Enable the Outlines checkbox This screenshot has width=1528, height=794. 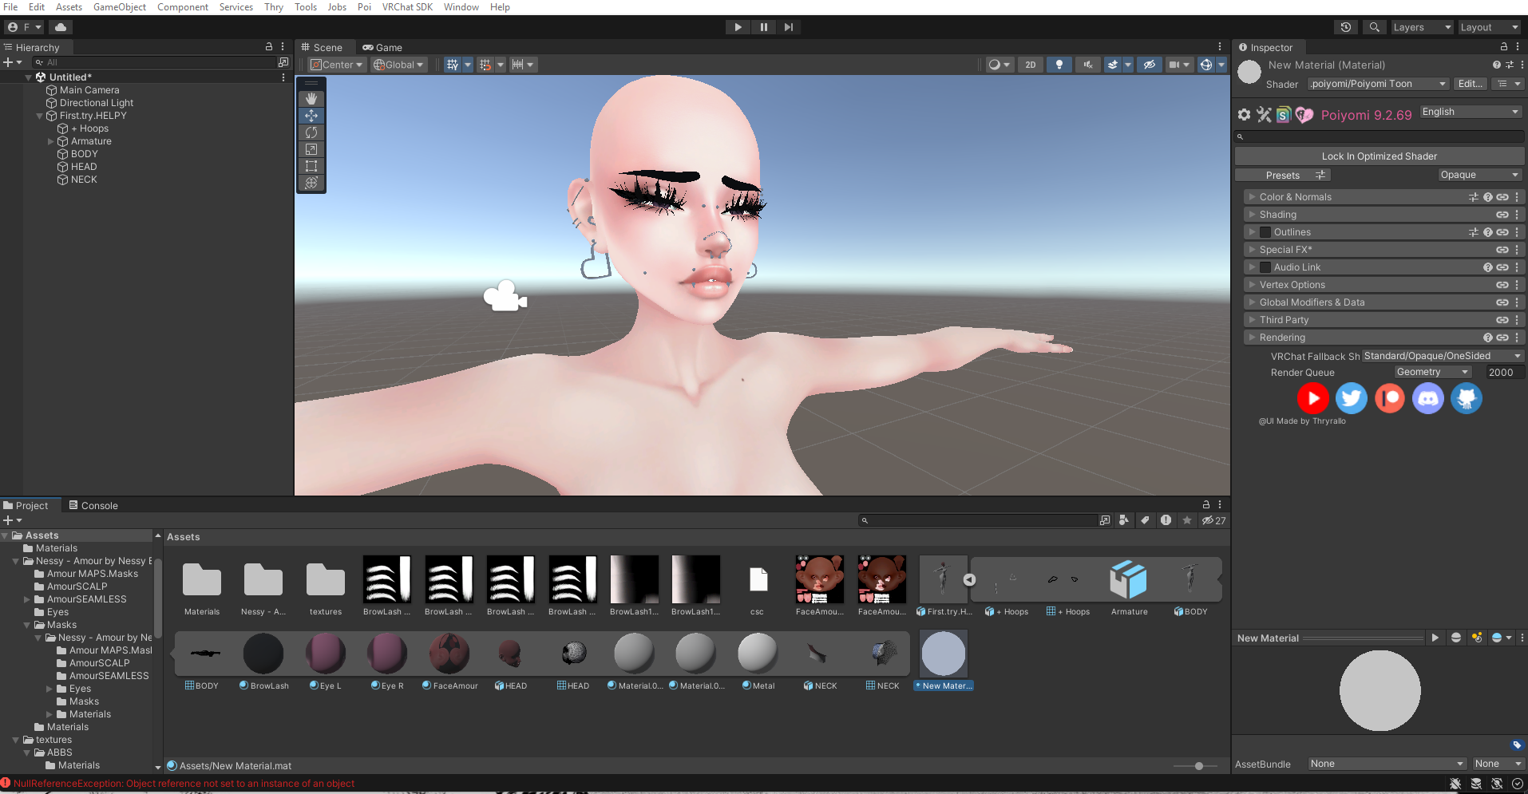tap(1265, 232)
